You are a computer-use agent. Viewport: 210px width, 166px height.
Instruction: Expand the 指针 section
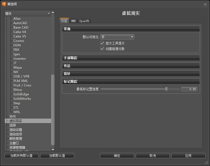click(x=131, y=74)
